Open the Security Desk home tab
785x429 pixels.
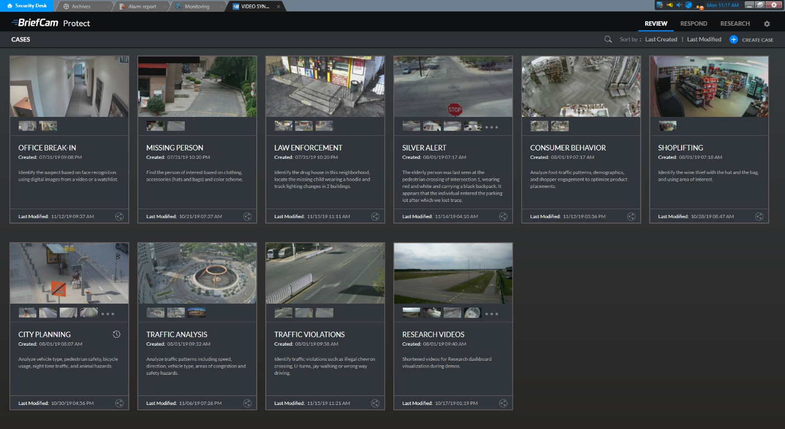[27, 6]
